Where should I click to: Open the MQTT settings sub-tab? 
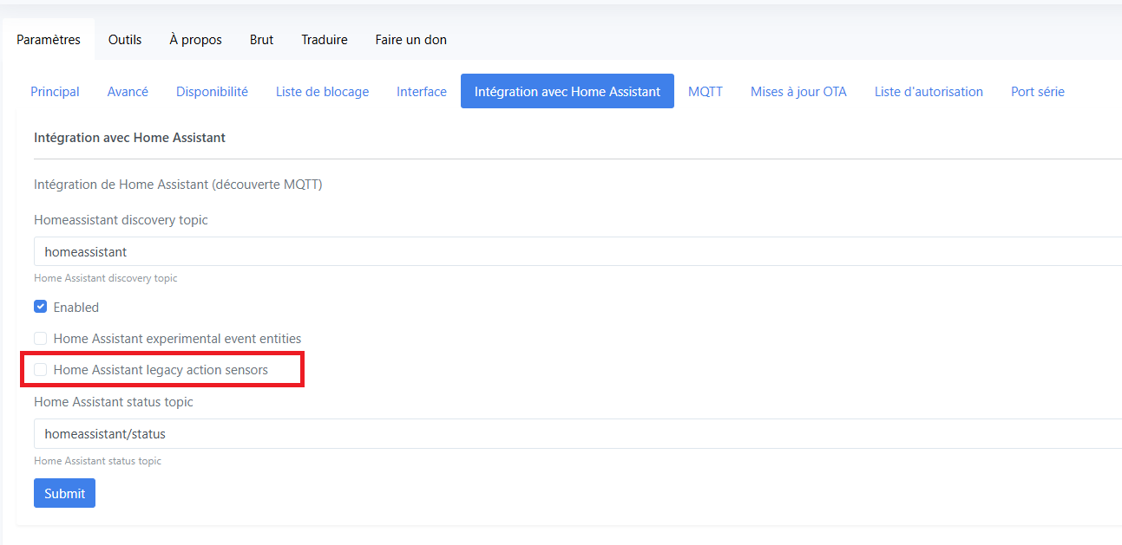705,91
